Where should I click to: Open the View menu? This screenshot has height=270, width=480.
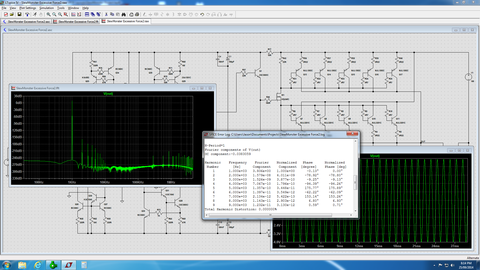click(13, 8)
